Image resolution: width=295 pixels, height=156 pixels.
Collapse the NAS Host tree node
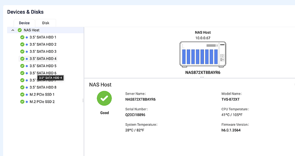[x=13, y=30]
